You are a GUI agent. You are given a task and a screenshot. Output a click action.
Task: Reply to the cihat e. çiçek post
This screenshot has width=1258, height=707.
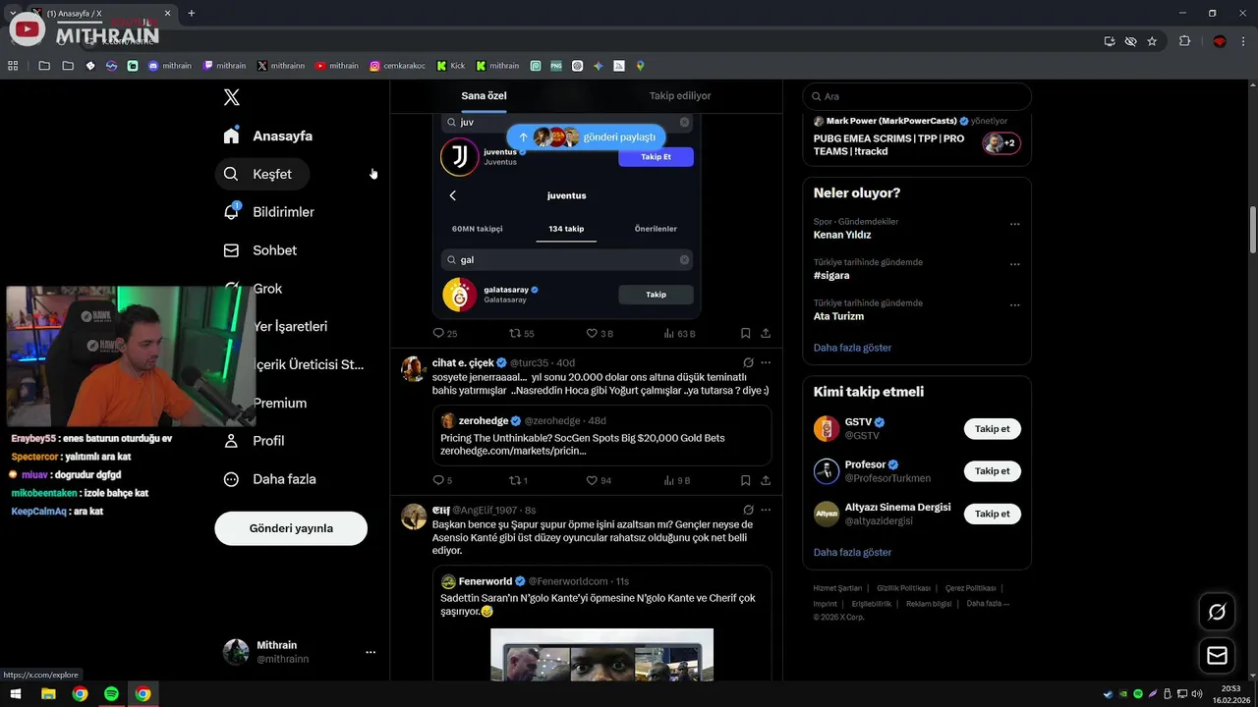tap(442, 480)
